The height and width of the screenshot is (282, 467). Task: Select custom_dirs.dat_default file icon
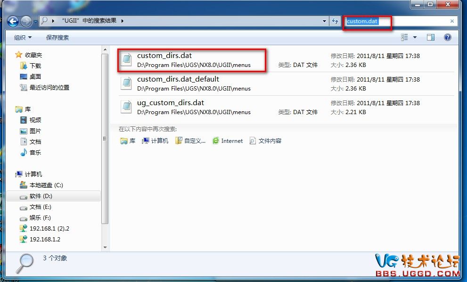[127, 83]
